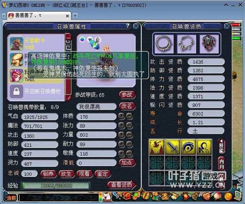This screenshot has width=245, height=204.
Task: Select the first red axe skill icon
Action: click(157, 147)
